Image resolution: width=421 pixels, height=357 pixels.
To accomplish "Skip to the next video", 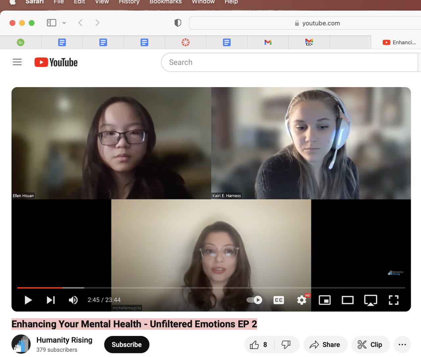I will click(x=51, y=300).
